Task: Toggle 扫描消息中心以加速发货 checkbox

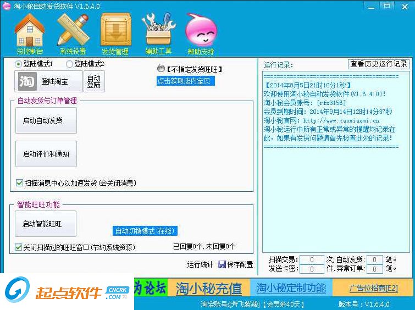Action: [19, 182]
